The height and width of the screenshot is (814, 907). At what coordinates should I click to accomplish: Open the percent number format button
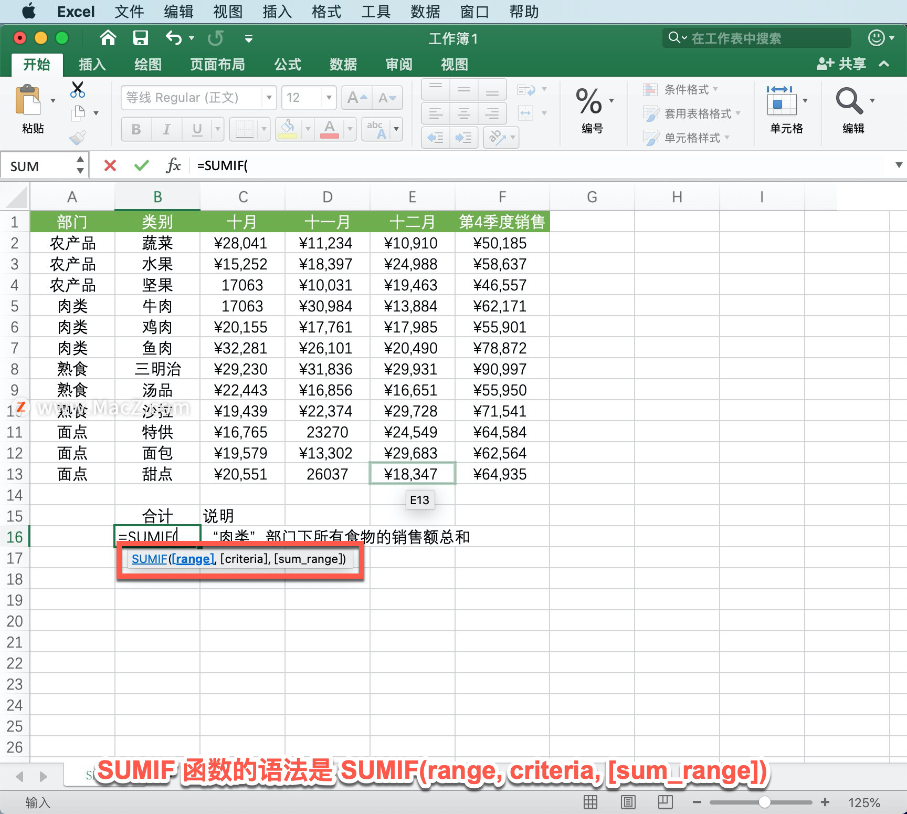(x=589, y=101)
